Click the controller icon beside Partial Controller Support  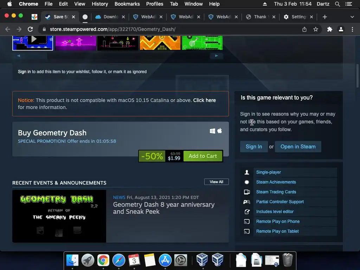tap(247, 202)
